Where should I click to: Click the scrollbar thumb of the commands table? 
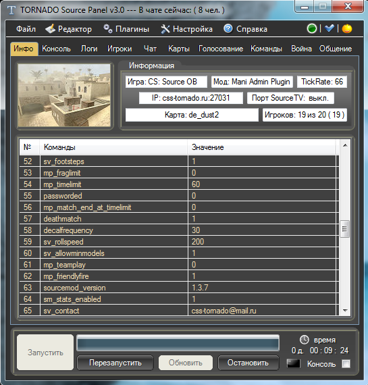[344, 229]
